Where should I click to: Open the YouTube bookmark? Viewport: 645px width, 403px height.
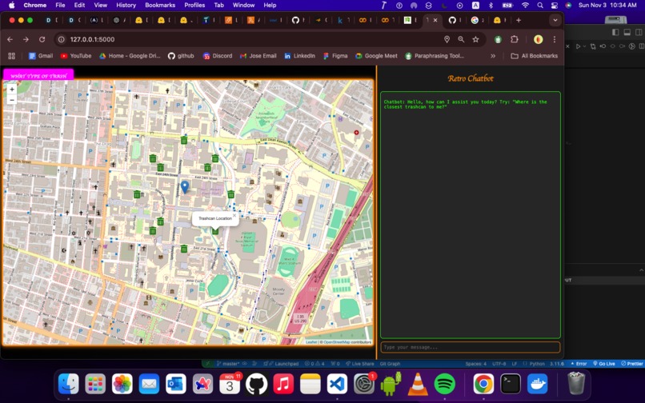pos(76,56)
